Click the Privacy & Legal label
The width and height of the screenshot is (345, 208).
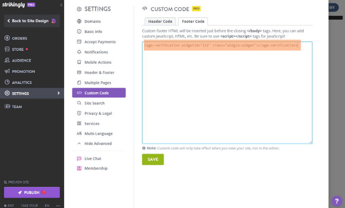(x=98, y=113)
